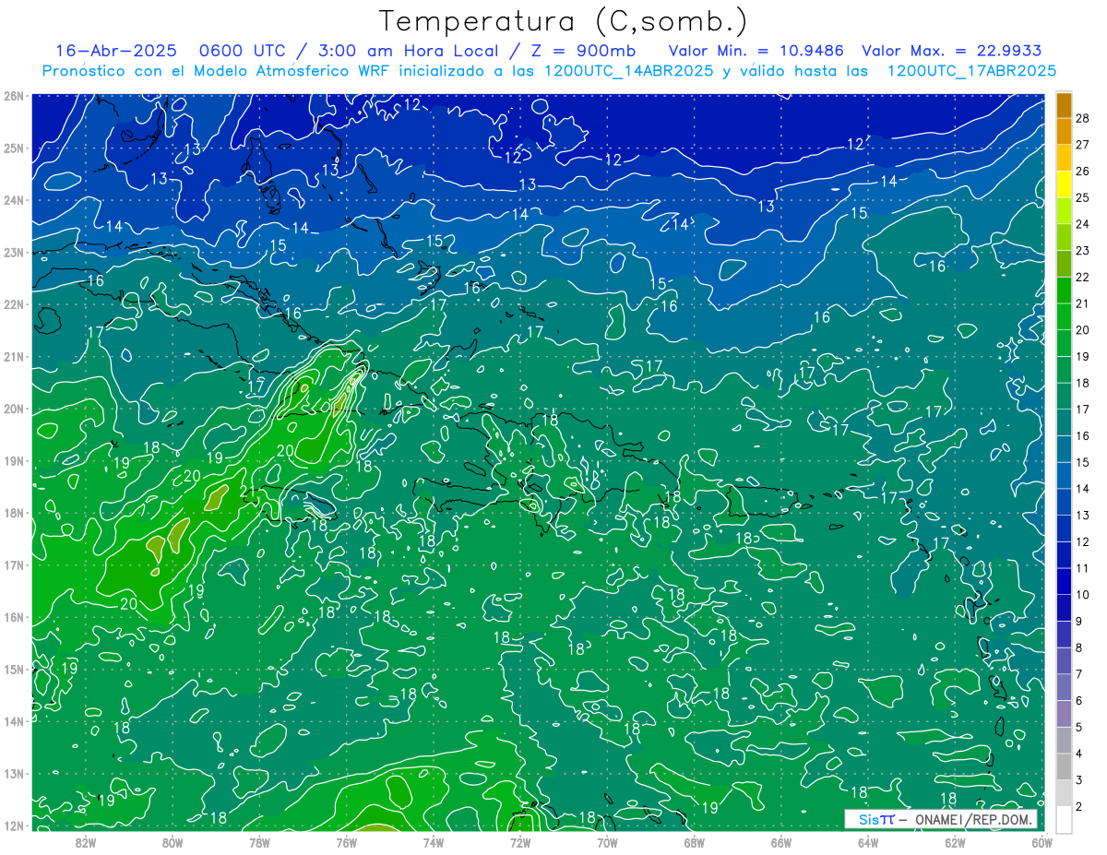Click the 21N latitude axis label

13,356
